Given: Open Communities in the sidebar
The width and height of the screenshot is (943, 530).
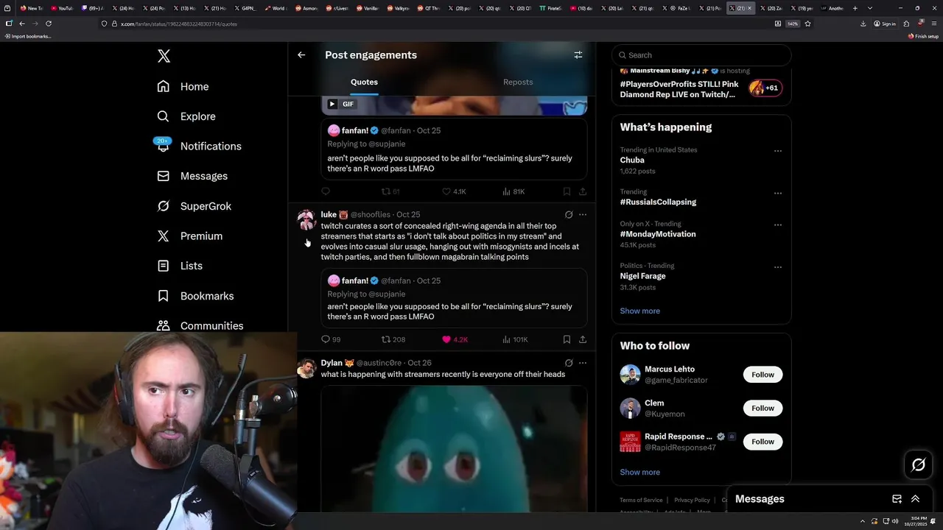Looking at the screenshot, I should (x=200, y=325).
